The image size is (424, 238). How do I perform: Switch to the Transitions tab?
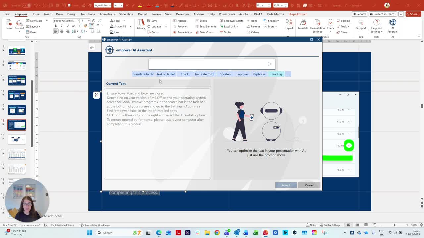[x=88, y=14]
